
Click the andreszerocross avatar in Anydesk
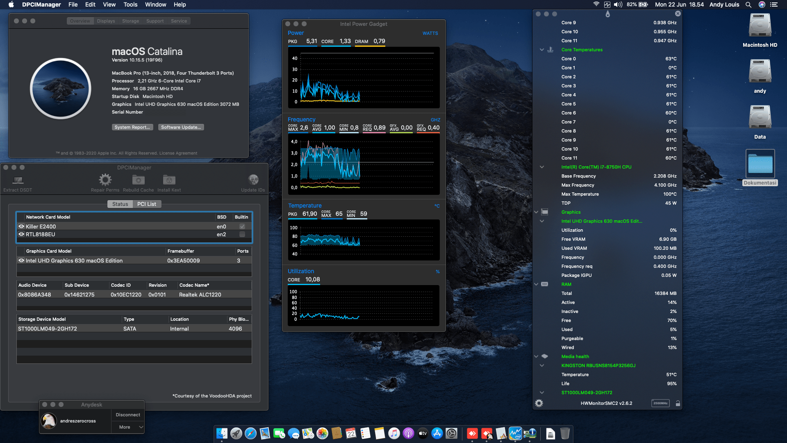[49, 421]
